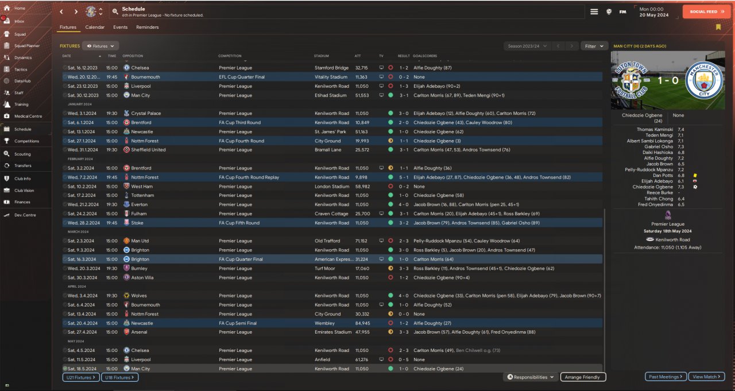This screenshot has height=391, width=735.
Task: Click Arrange Friendly button
Action: click(x=583, y=377)
